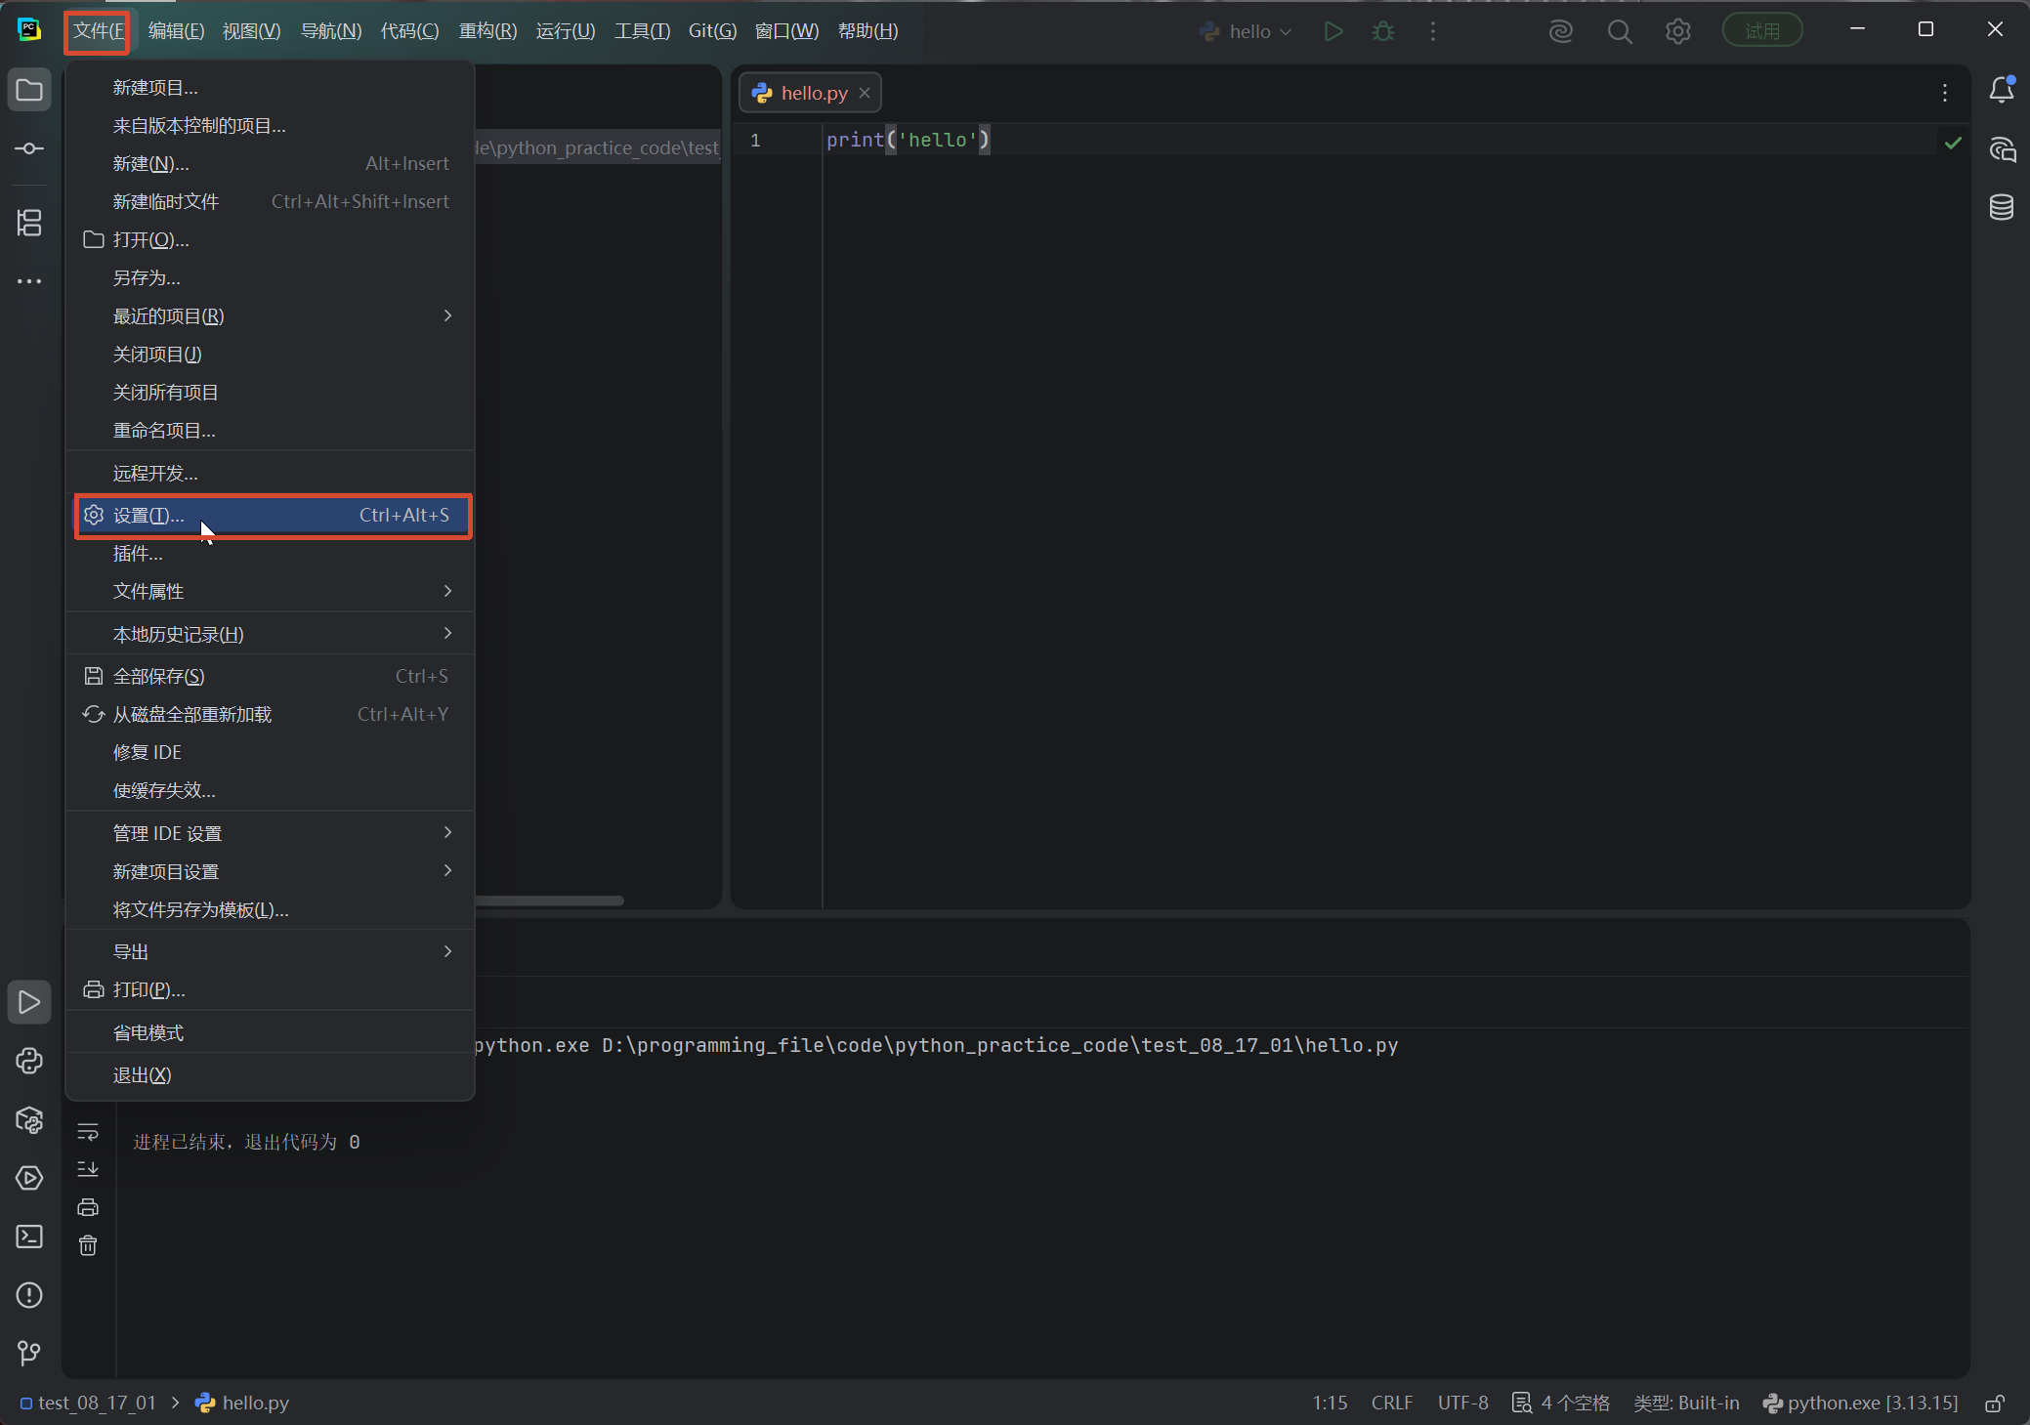Open UTF-8 encoding selector

(1462, 1403)
